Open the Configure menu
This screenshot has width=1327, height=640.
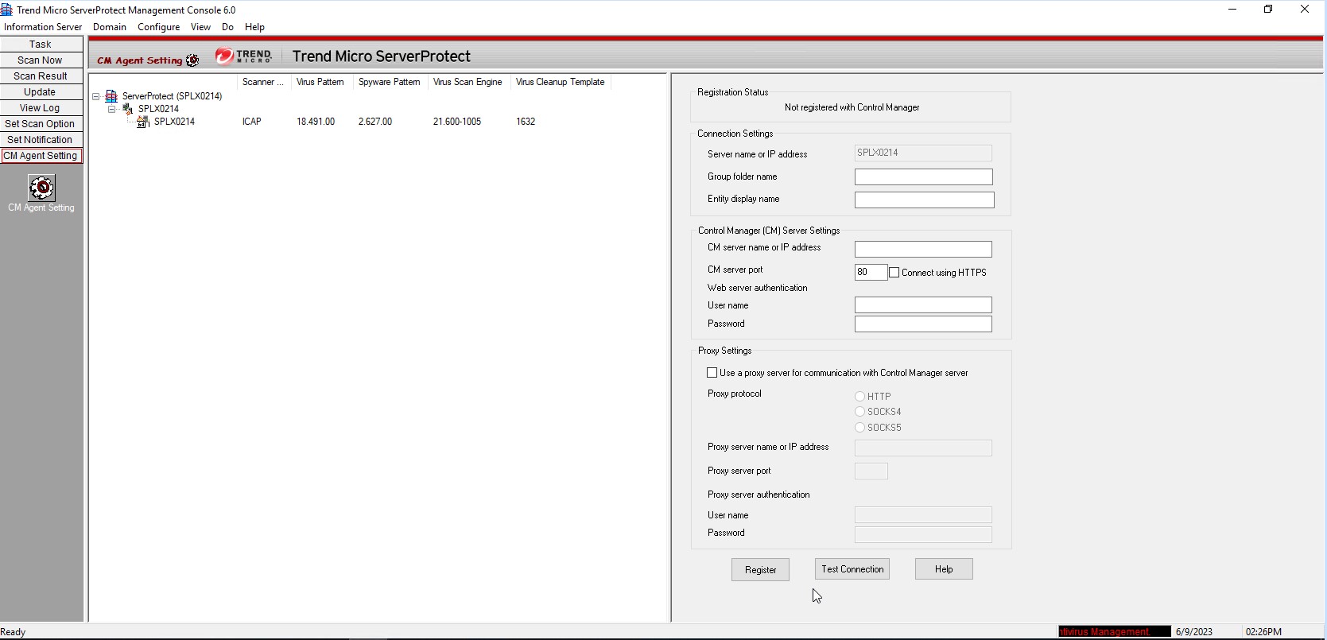point(158,27)
